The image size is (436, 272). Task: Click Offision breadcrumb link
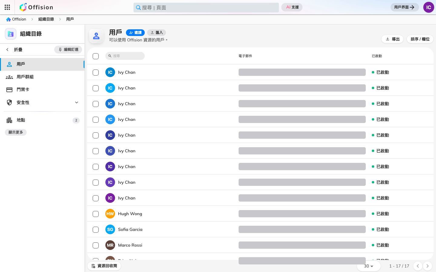click(16, 19)
